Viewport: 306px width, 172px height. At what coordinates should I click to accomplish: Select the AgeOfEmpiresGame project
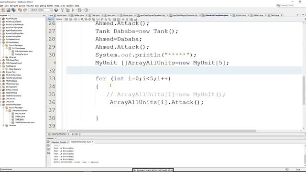(x=14, y=31)
